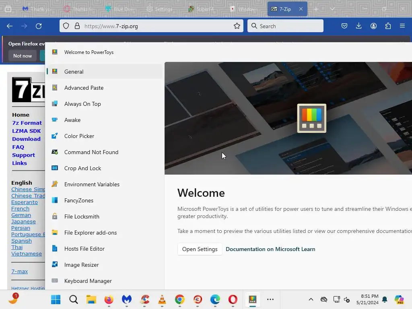
Task: Open taskbar Search
Action: point(74,299)
